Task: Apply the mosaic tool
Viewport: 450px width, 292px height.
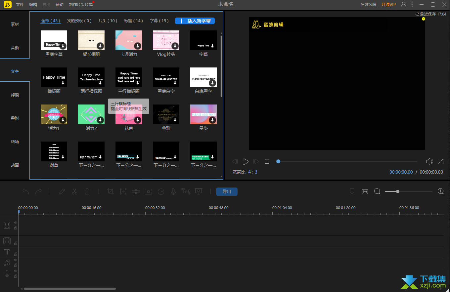Action: coord(136,191)
